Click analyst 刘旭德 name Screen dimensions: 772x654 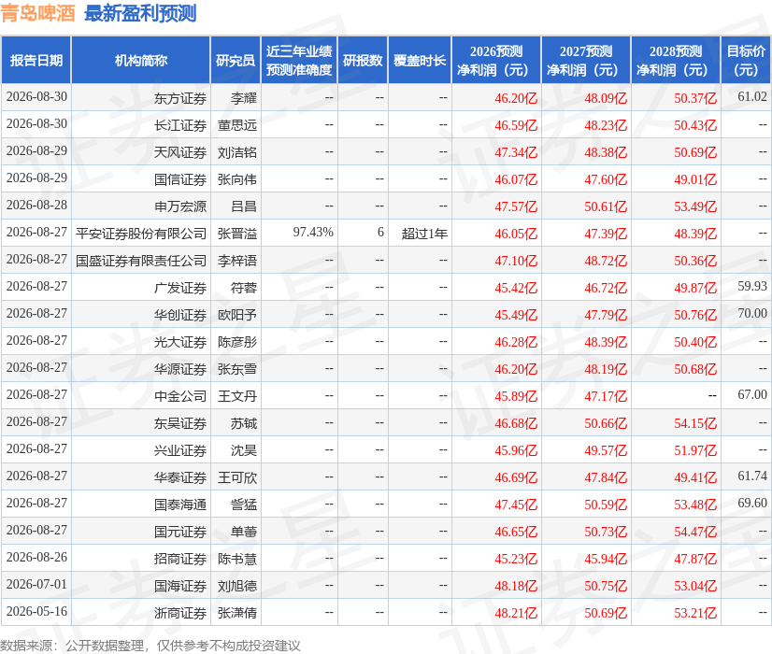[x=237, y=586]
